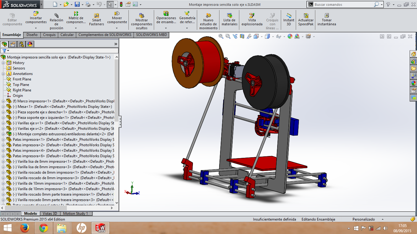Click Dynamic Annotation Views icon

coord(249,36)
